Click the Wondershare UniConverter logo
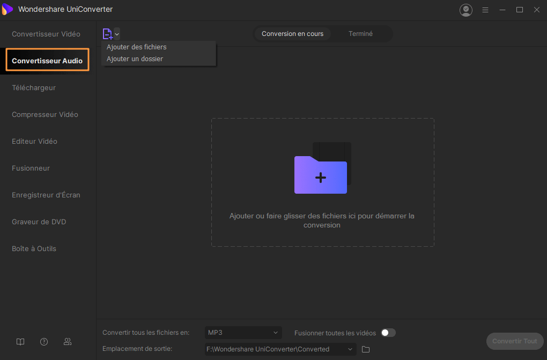 pos(8,10)
